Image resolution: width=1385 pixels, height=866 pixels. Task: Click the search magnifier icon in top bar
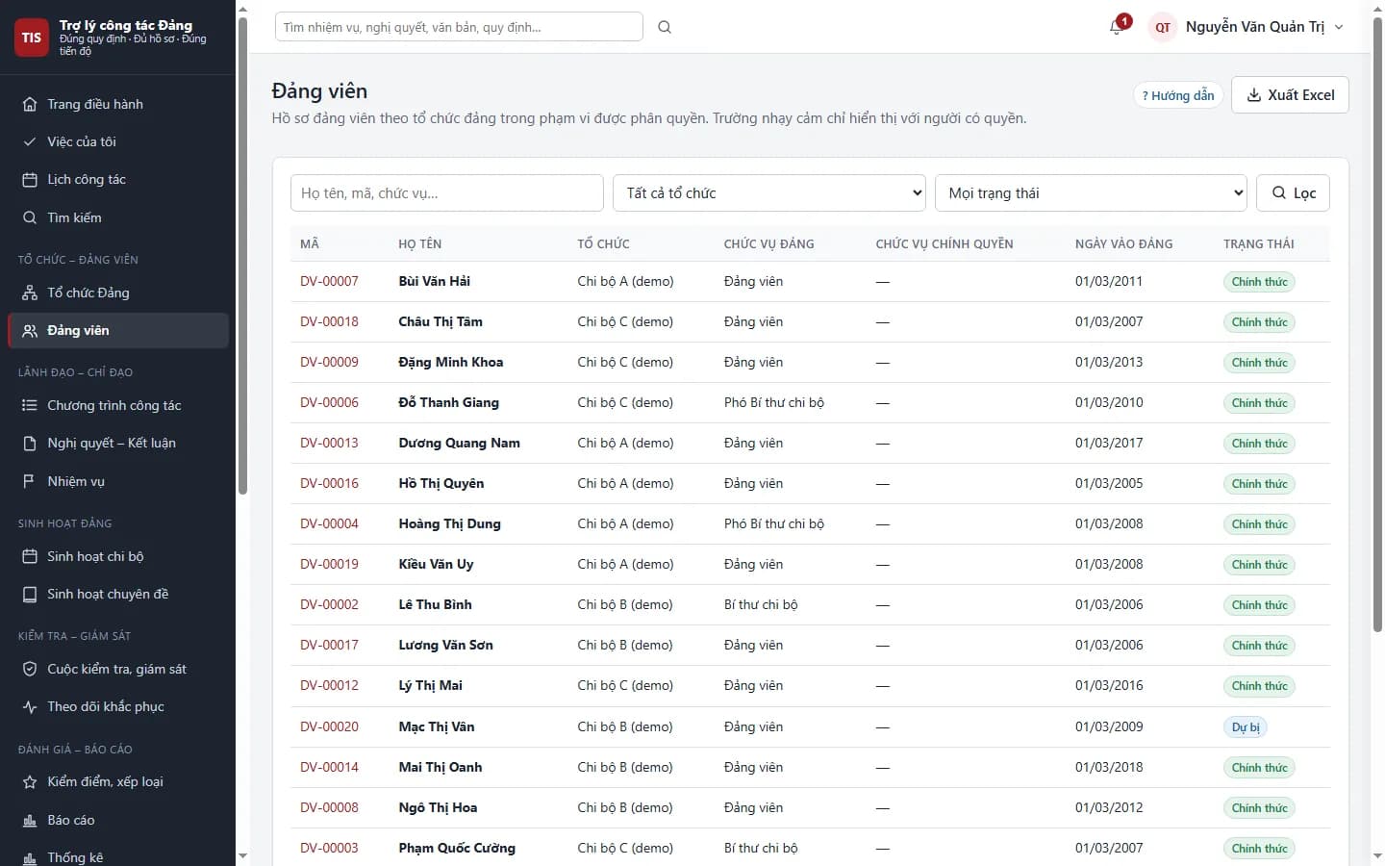point(665,27)
